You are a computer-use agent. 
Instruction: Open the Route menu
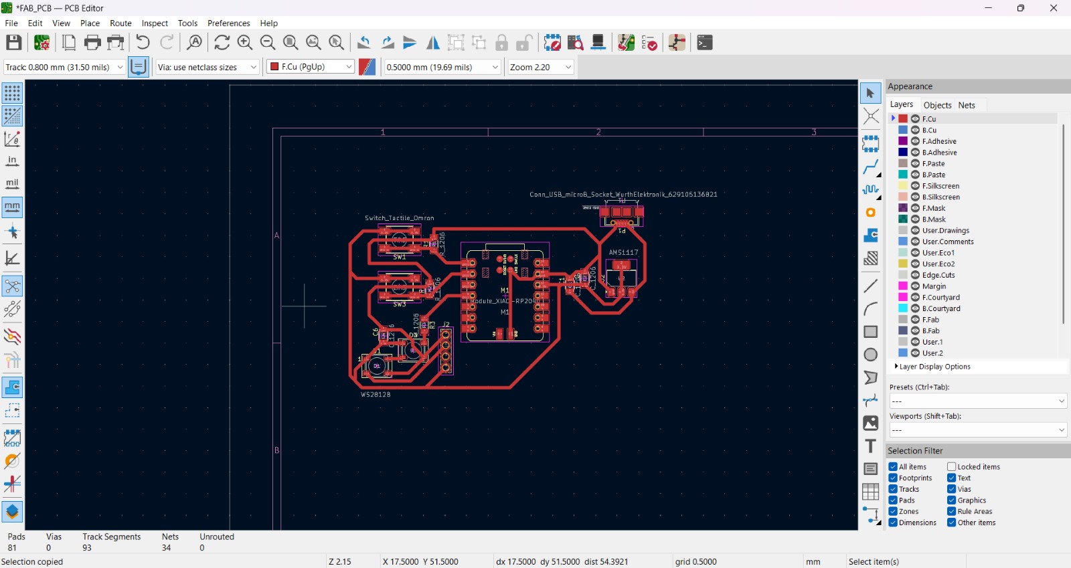(120, 23)
